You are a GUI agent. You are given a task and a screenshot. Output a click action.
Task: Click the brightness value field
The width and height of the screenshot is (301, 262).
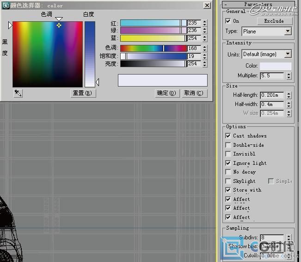[x=194, y=63]
